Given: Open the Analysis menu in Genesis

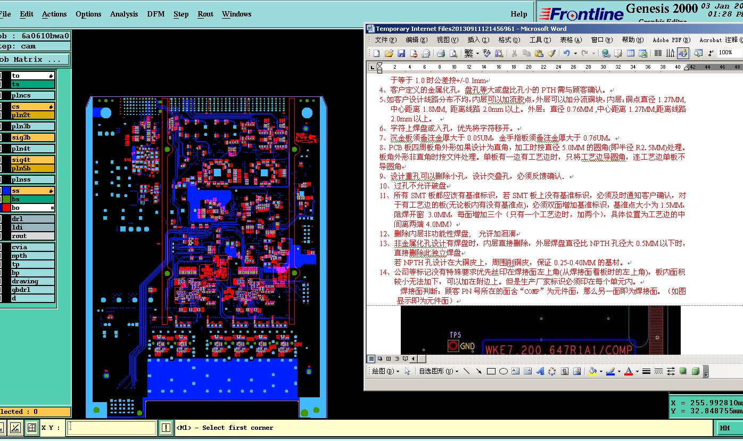Looking at the screenshot, I should (124, 14).
